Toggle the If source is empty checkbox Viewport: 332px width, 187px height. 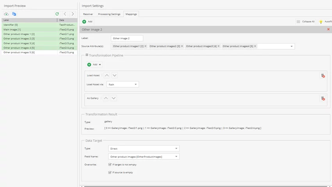(110, 173)
